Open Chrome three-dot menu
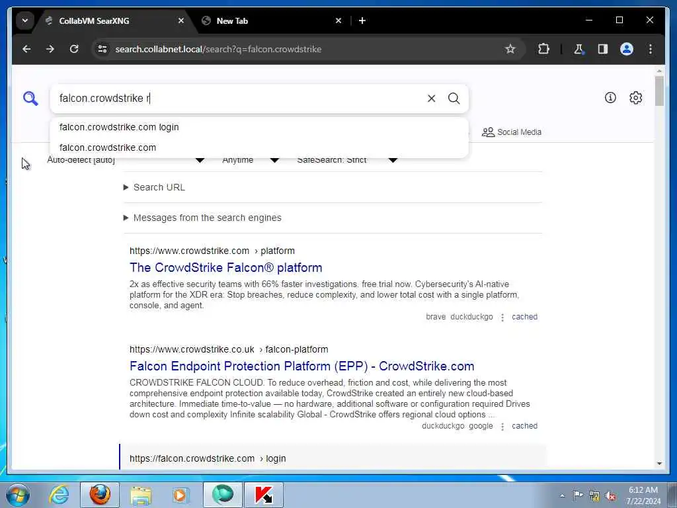Viewport: 677px width, 508px height. click(x=651, y=49)
